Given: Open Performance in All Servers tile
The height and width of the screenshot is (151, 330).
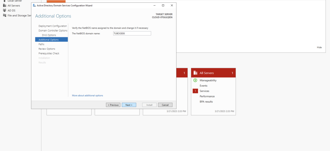Looking at the screenshot, I should [x=207, y=97].
